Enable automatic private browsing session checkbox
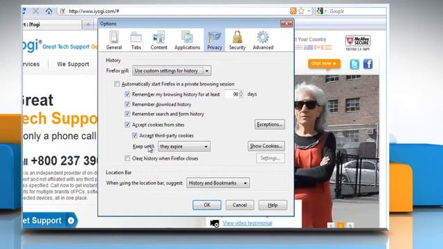The height and width of the screenshot is (249, 443). pos(117,84)
